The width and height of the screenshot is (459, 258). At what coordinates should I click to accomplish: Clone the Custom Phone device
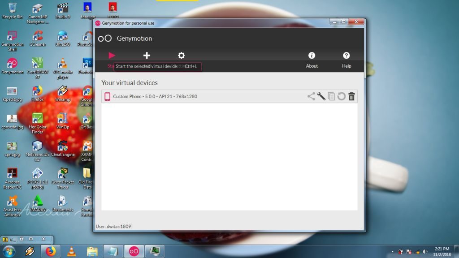coord(331,96)
